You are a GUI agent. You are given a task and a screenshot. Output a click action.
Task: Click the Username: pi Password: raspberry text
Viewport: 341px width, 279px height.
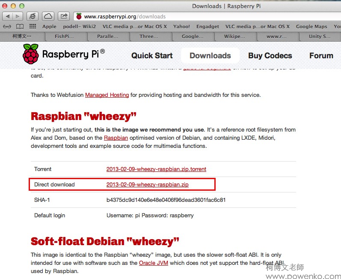tap(150, 216)
